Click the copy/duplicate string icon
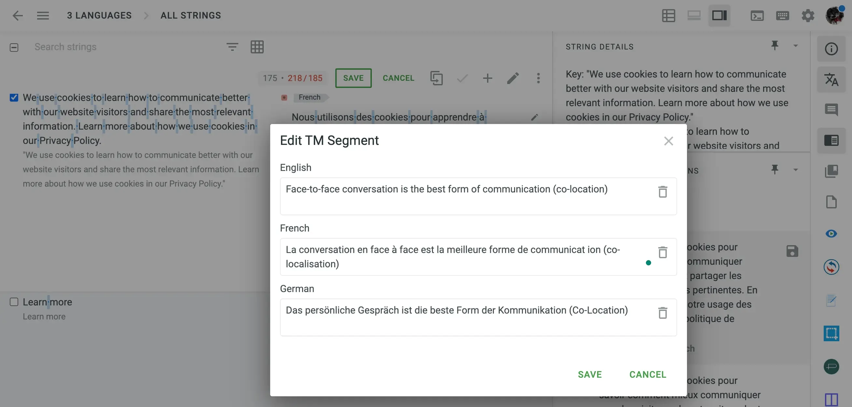852x407 pixels. tap(436, 78)
